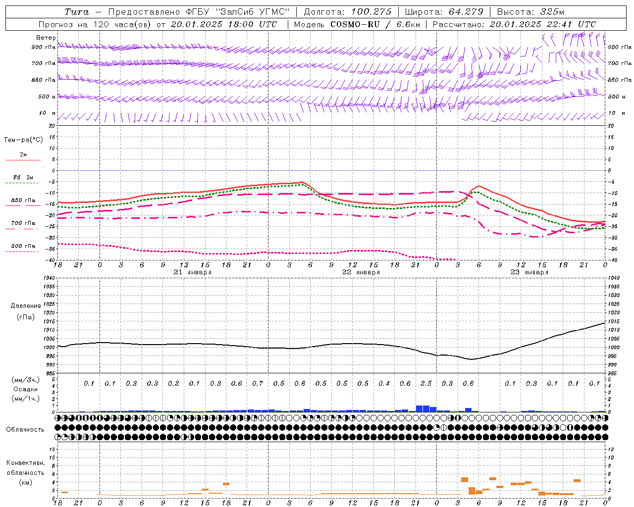Click the 2.5 precipitation amount value
Screen dimensions: 634x507
pos(426,383)
